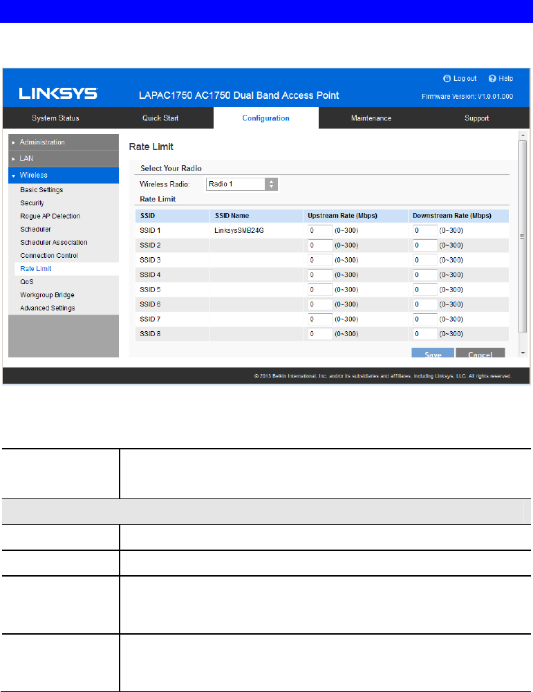
Task: Click the SSID 8 upstream rate field
Action: (x=320, y=334)
